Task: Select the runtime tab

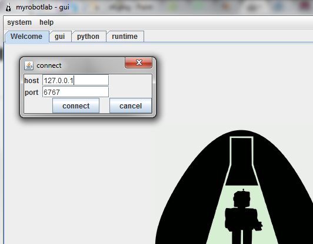Action: tap(125, 37)
